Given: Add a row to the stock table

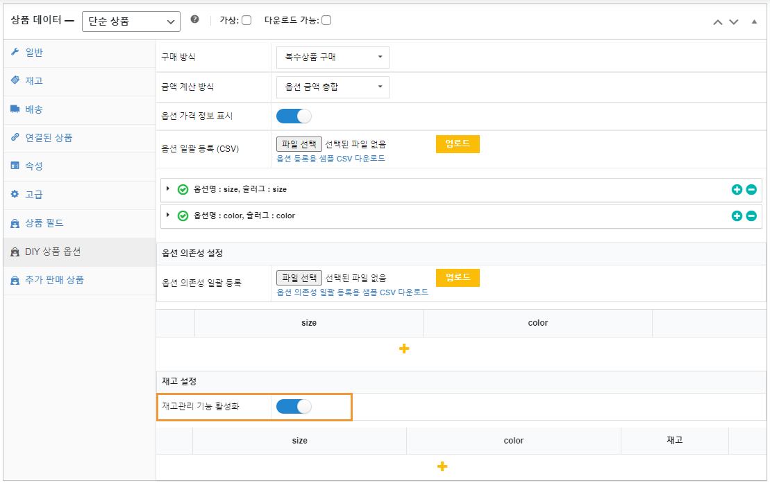Looking at the screenshot, I should [x=442, y=466].
